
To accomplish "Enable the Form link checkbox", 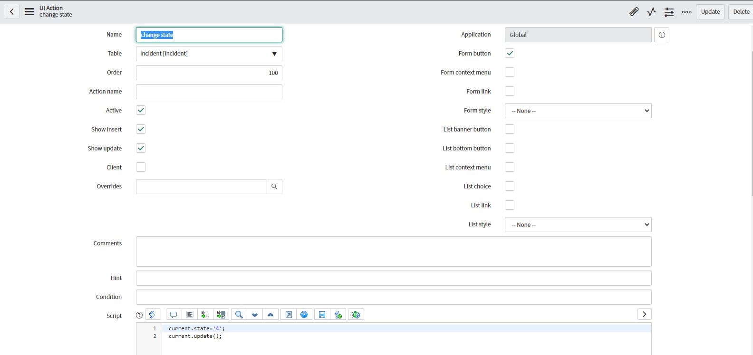I will 510,91.
